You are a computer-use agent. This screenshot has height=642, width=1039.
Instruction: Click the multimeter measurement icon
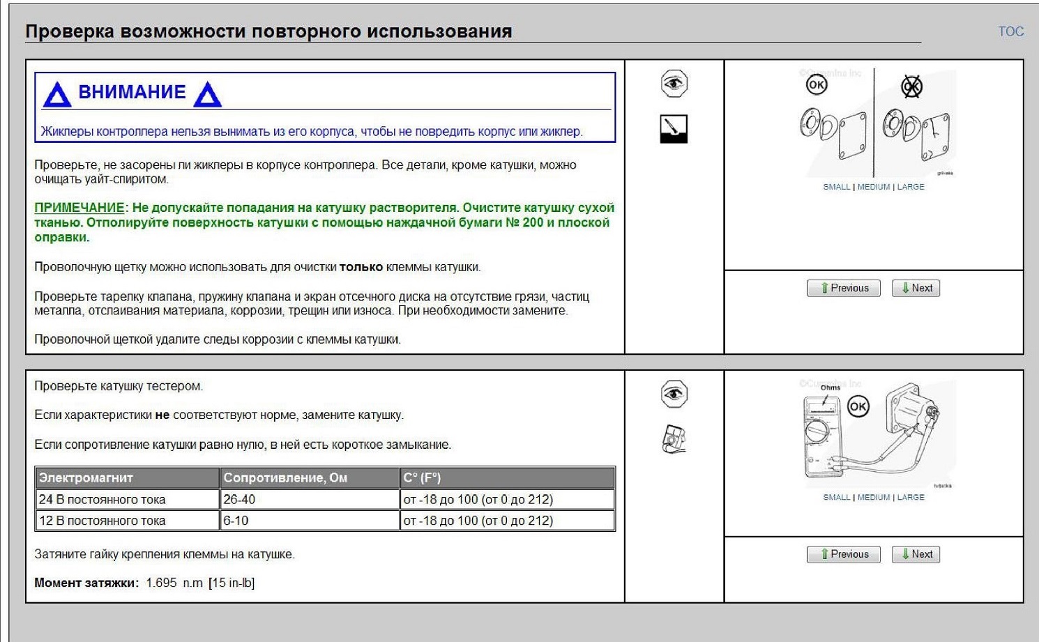[674, 440]
